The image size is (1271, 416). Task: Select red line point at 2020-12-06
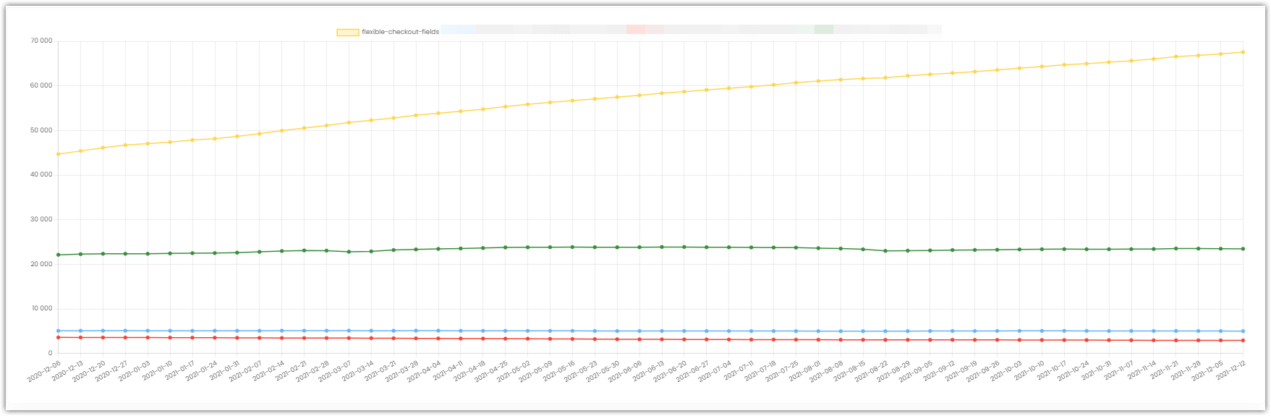(58, 337)
